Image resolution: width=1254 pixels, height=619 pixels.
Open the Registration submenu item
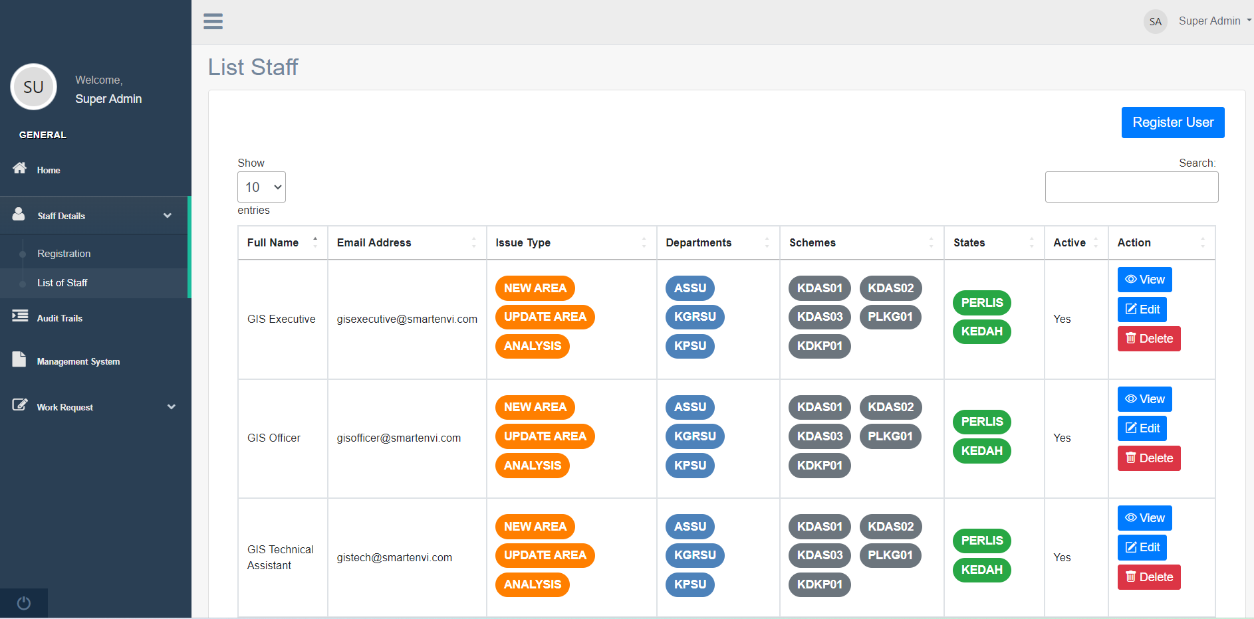(64, 254)
